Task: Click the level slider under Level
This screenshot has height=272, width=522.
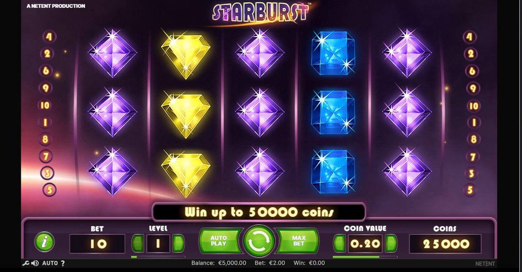Action: [157, 257]
